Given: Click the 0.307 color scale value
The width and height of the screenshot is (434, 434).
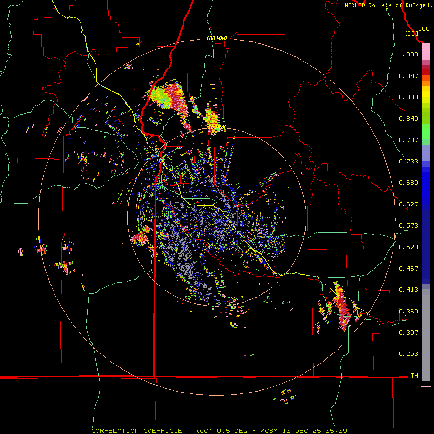Looking at the screenshot, I should pos(408,332).
